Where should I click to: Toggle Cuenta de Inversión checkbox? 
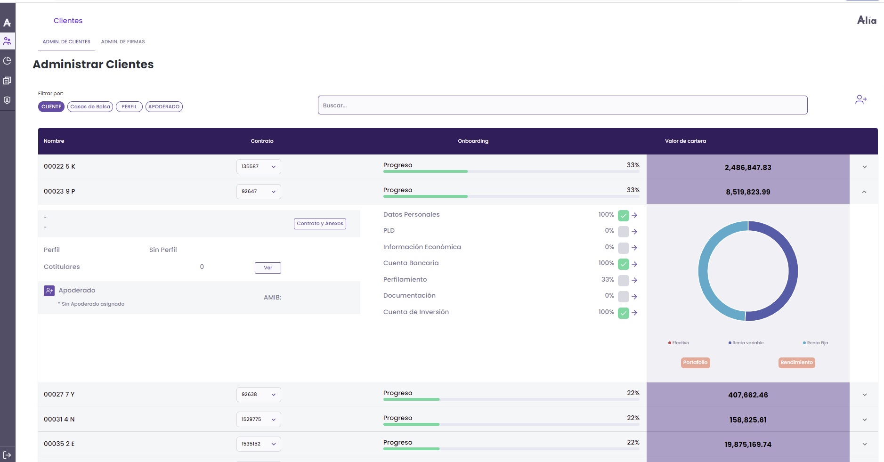[x=624, y=313]
